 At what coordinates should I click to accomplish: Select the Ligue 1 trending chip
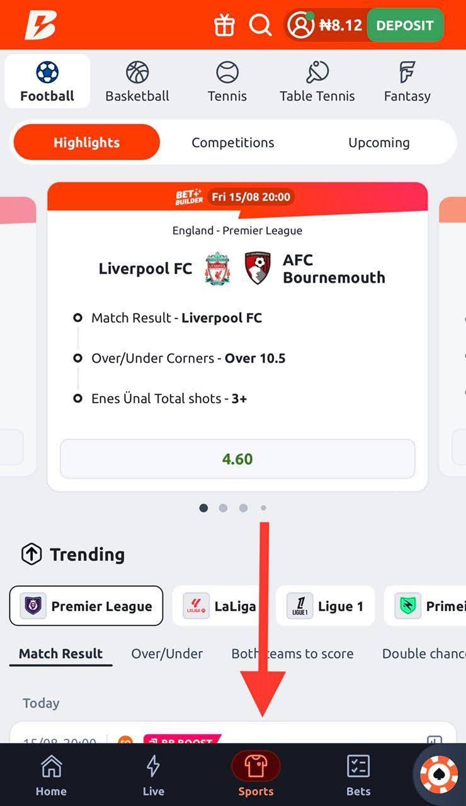pos(325,606)
